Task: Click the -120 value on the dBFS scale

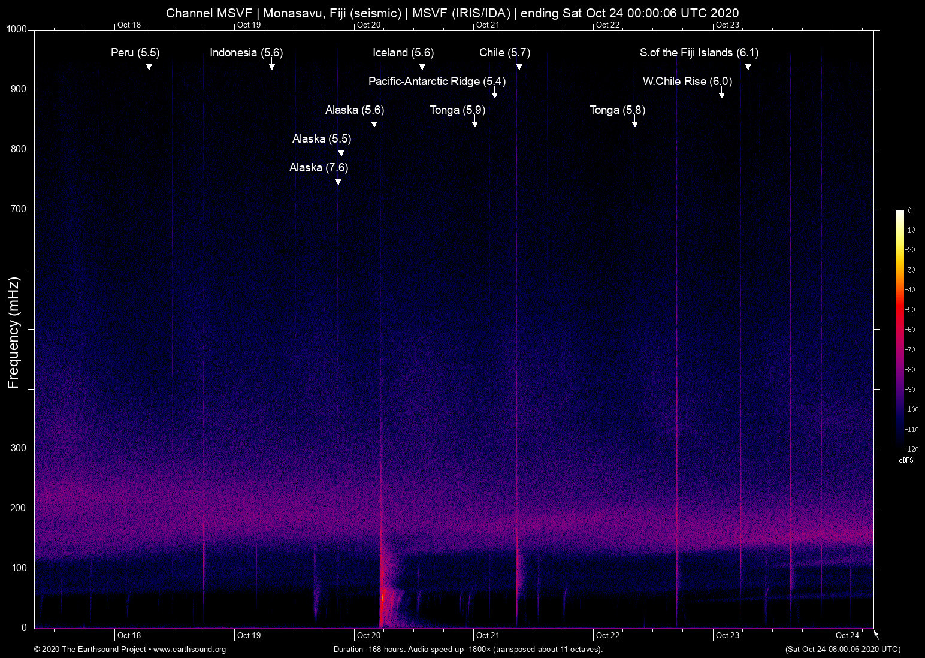Action: (x=911, y=449)
